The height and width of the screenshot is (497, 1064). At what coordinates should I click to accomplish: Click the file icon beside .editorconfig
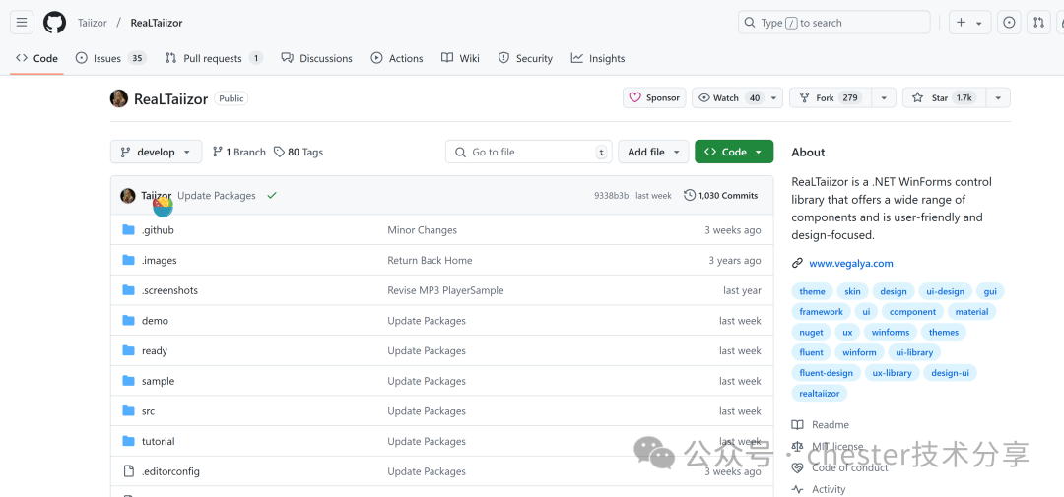128,471
